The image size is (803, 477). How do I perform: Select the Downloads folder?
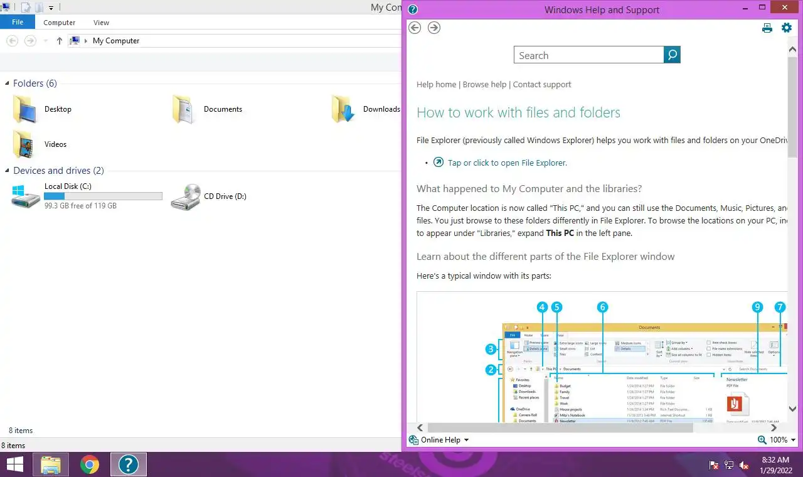(366, 109)
